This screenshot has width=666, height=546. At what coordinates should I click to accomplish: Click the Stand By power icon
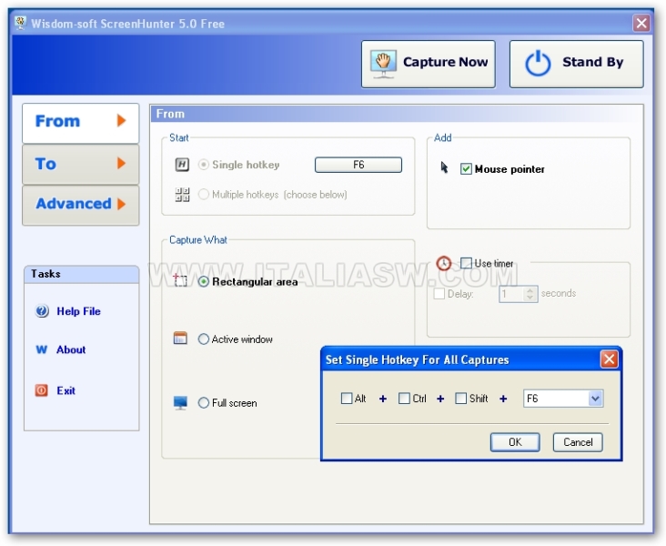[538, 64]
